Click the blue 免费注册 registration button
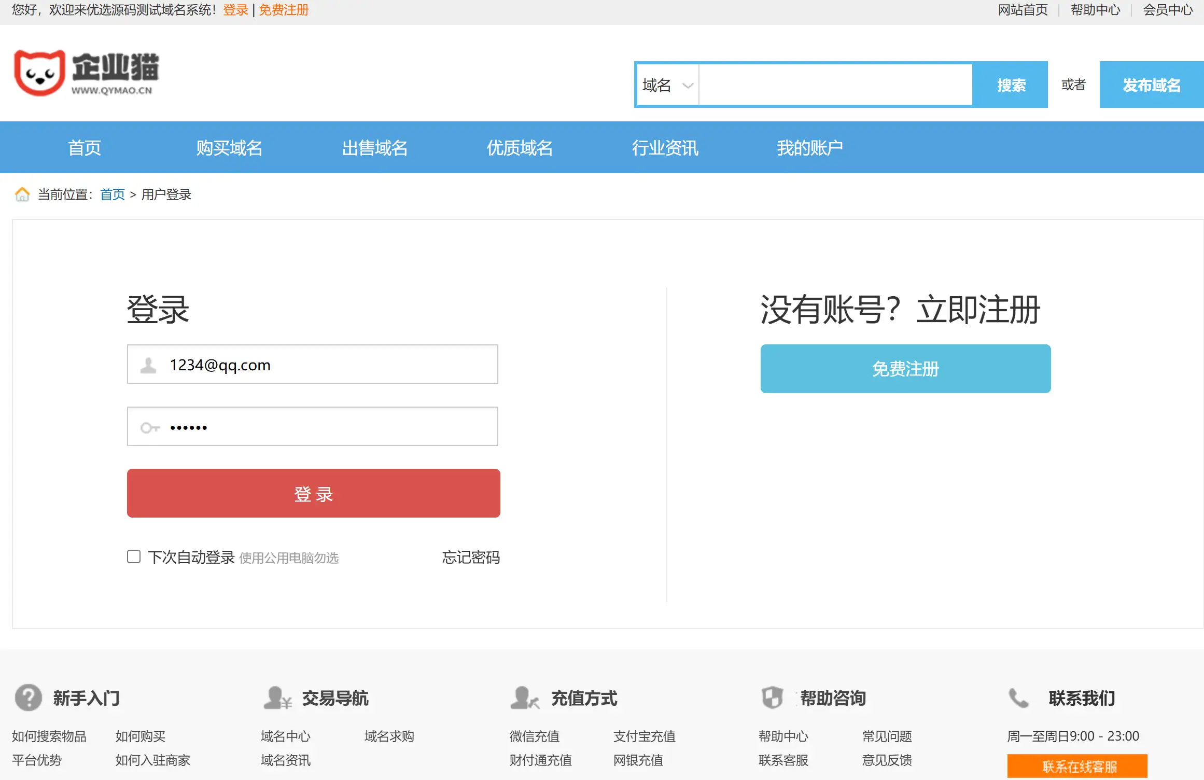The height and width of the screenshot is (780, 1204). (905, 369)
